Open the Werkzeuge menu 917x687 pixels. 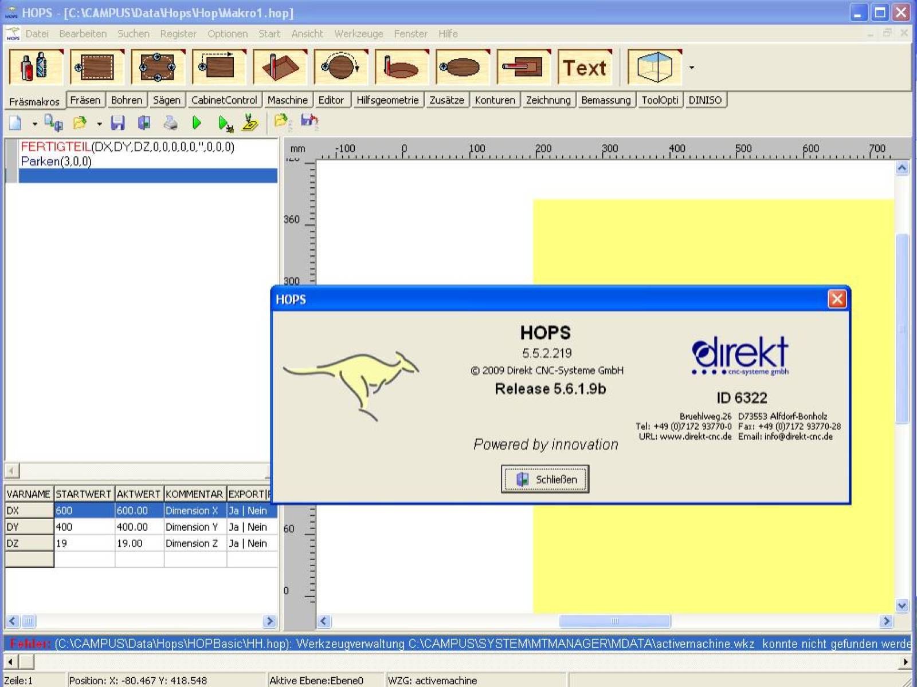click(x=359, y=34)
